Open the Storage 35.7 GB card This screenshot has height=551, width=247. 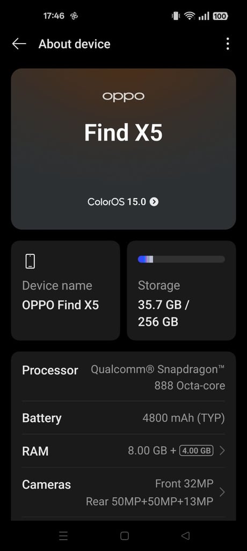[x=181, y=291]
